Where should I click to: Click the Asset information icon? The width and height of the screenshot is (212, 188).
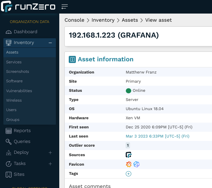pos(72,59)
